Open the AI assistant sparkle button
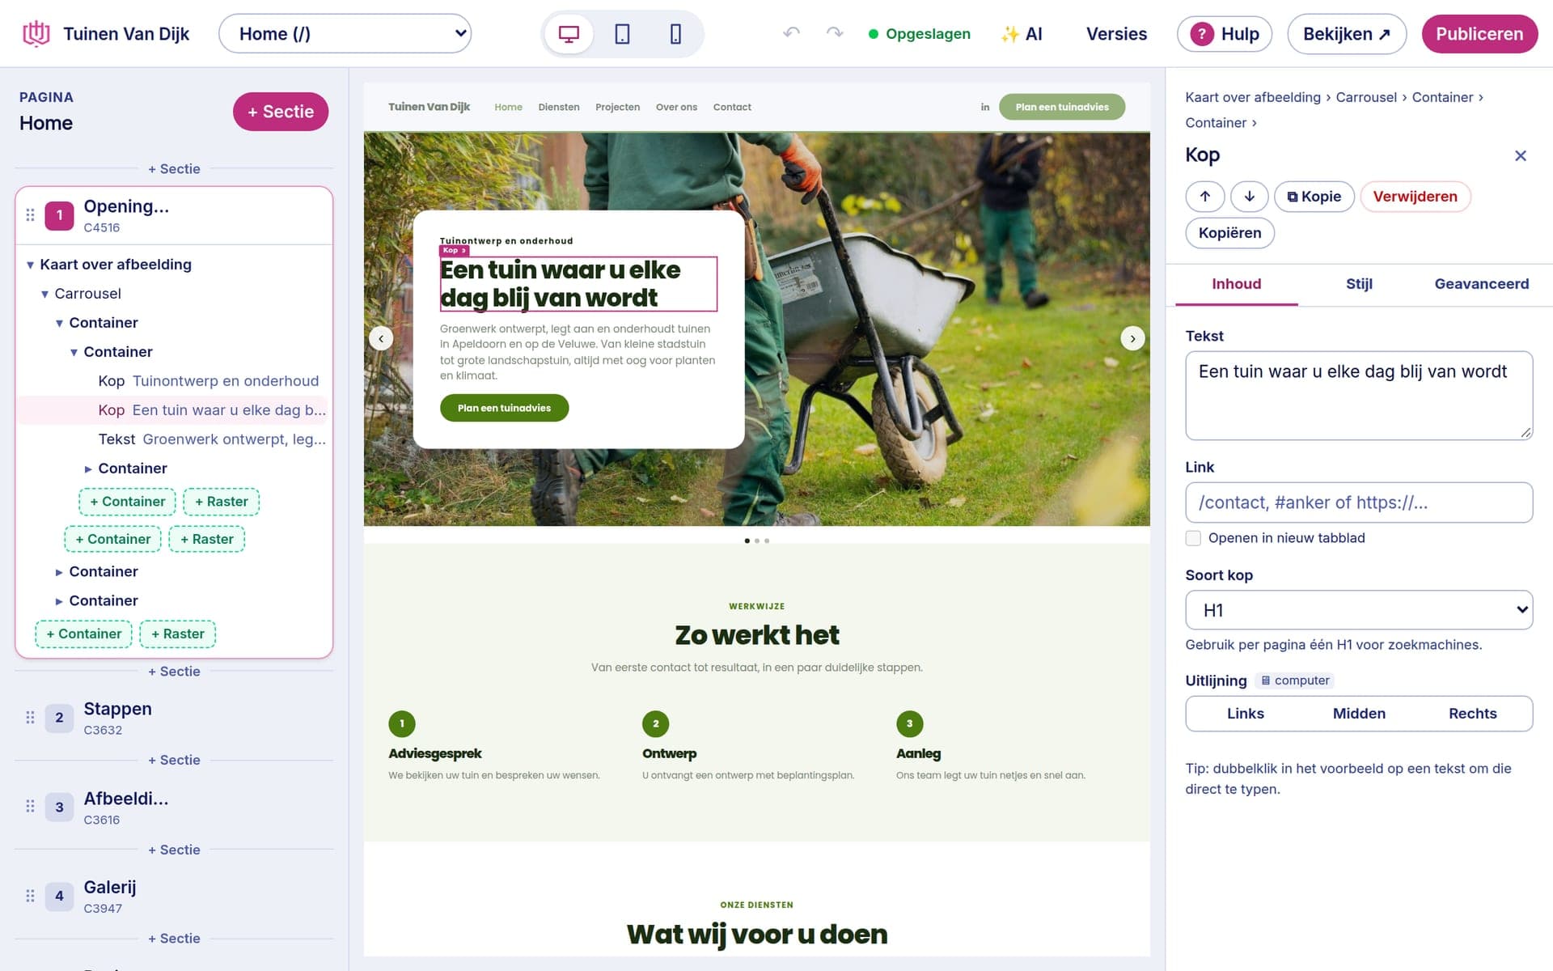 1022,34
